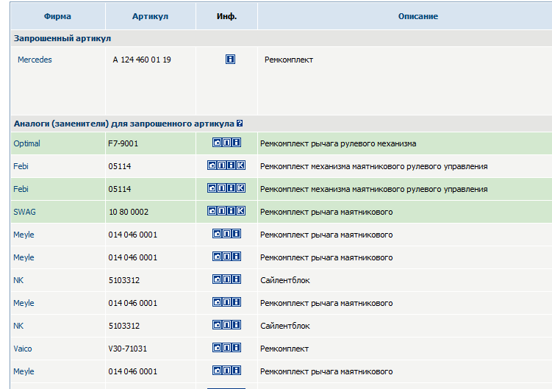Select article number 10 80 0002
This screenshot has height=389, width=552.
(129, 212)
